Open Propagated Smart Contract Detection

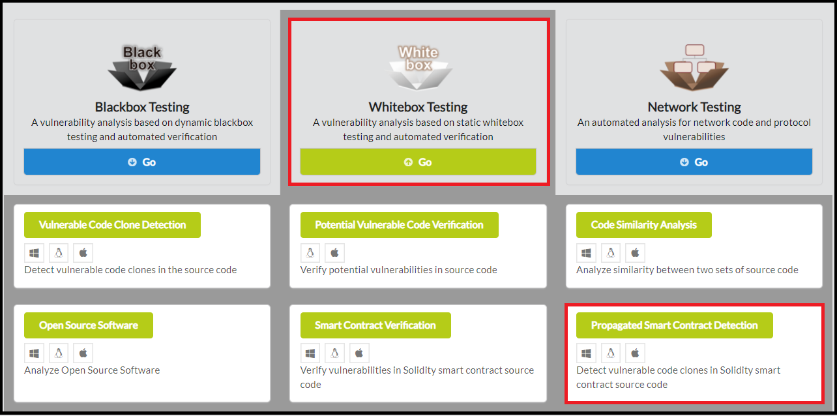674,325
